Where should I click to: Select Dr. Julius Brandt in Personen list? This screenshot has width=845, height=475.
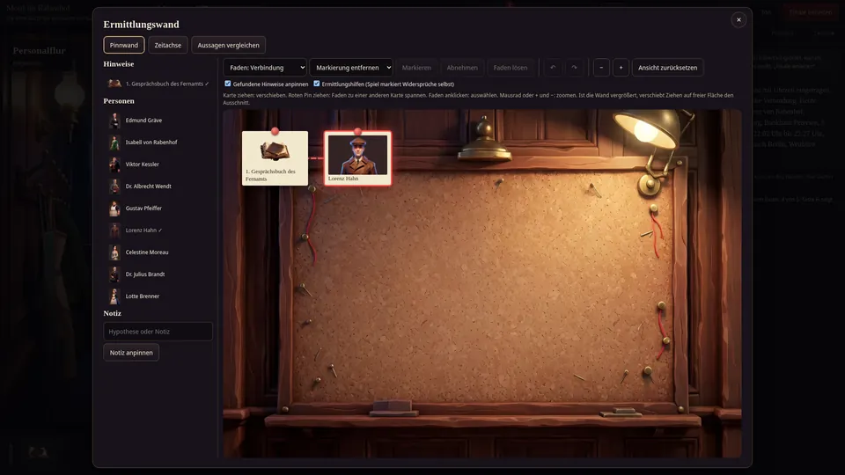coord(158,274)
